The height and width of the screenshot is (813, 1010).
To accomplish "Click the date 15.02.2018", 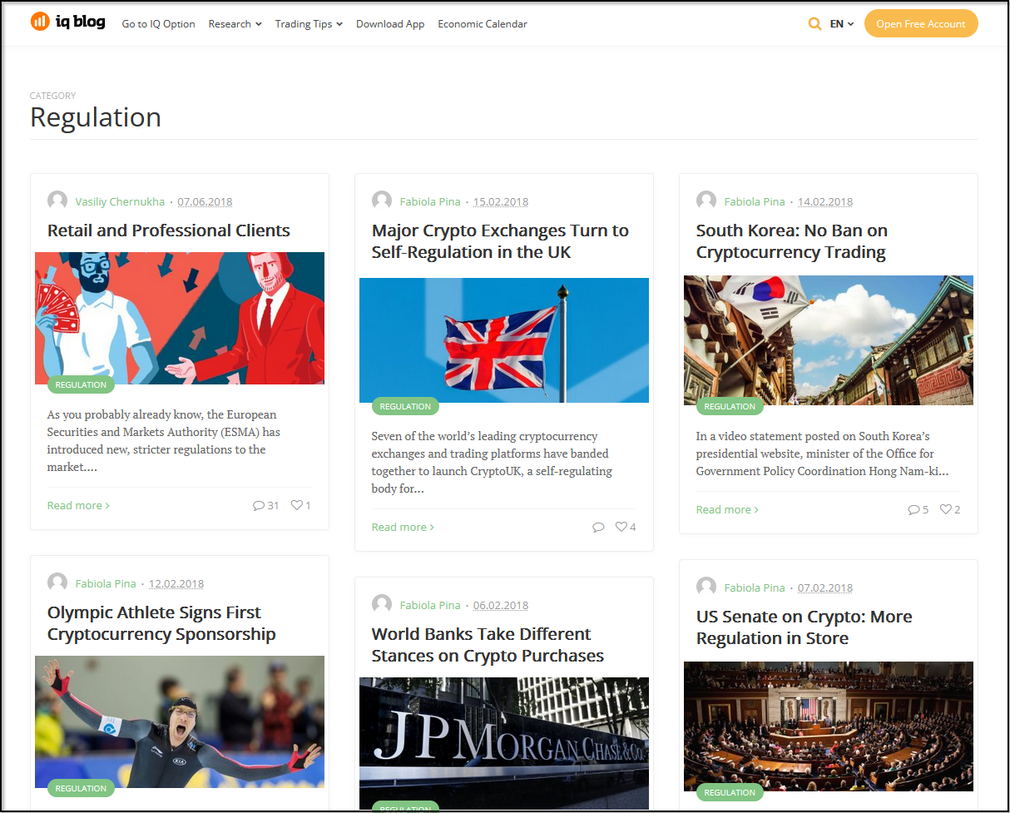I will pos(501,201).
